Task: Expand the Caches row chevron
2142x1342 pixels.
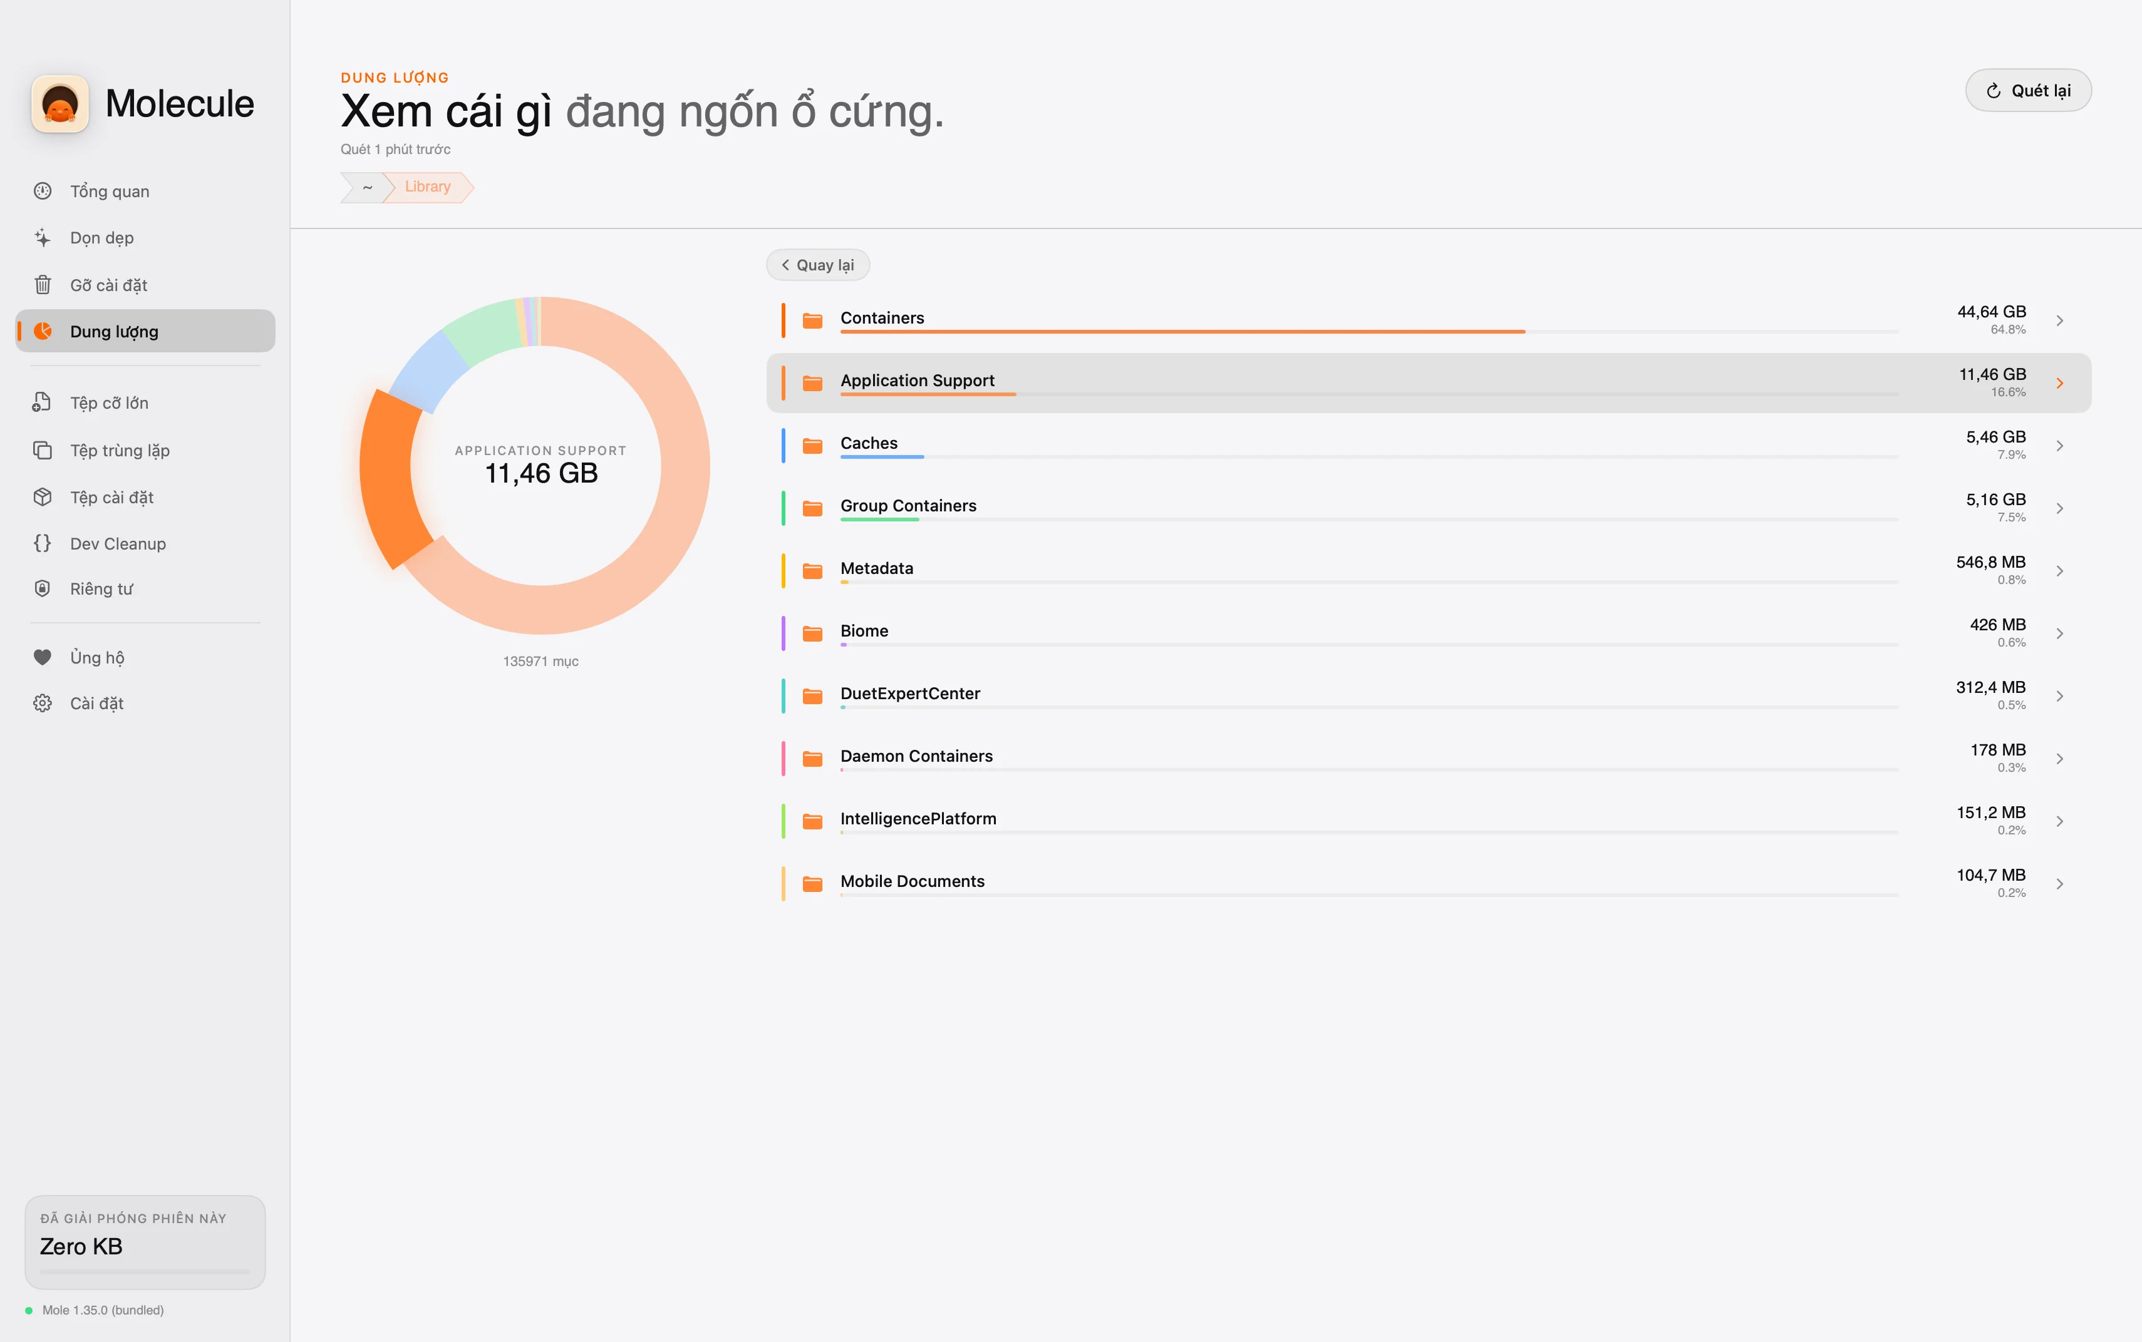Action: 2059,446
